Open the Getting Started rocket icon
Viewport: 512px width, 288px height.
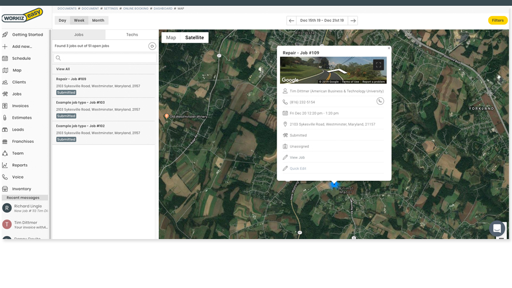[x=5, y=35]
